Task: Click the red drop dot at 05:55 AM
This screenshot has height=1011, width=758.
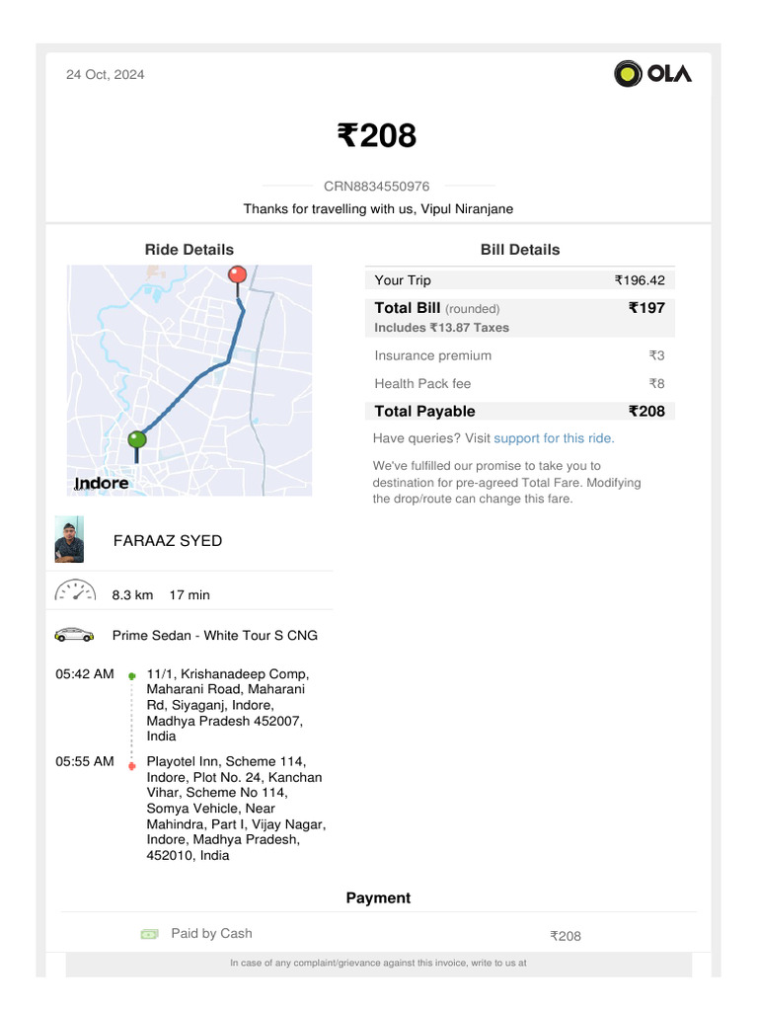Action: (x=132, y=764)
